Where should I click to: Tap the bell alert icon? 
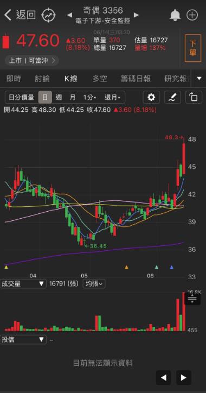[175, 15]
